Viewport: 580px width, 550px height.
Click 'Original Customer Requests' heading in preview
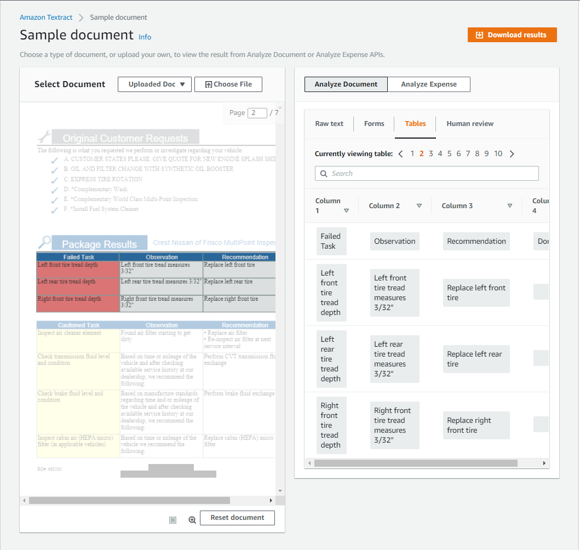click(125, 138)
